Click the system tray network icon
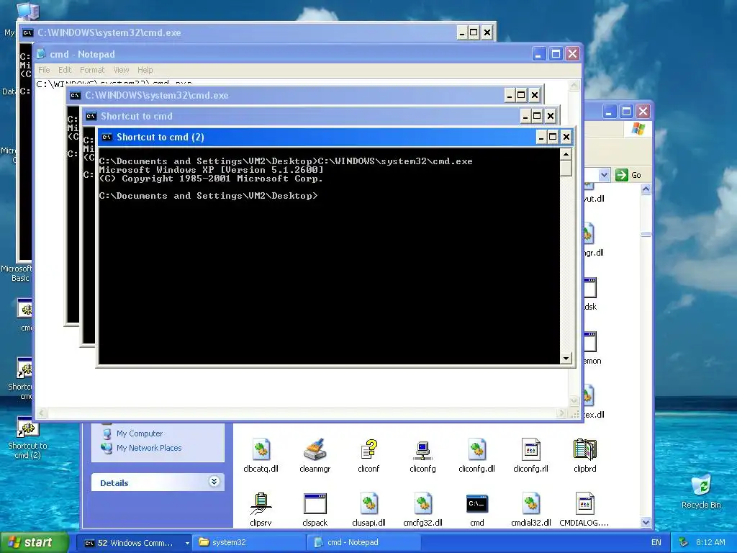This screenshot has height=553, width=737. click(x=684, y=542)
